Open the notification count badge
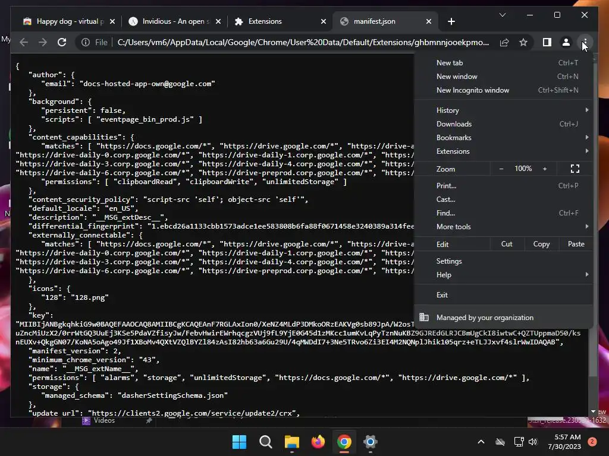Screen dimensions: 609x456 coord(592,442)
